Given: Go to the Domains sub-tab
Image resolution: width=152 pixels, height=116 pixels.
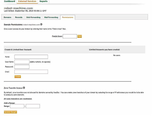Looking at the screenshot, I should (7, 17).
